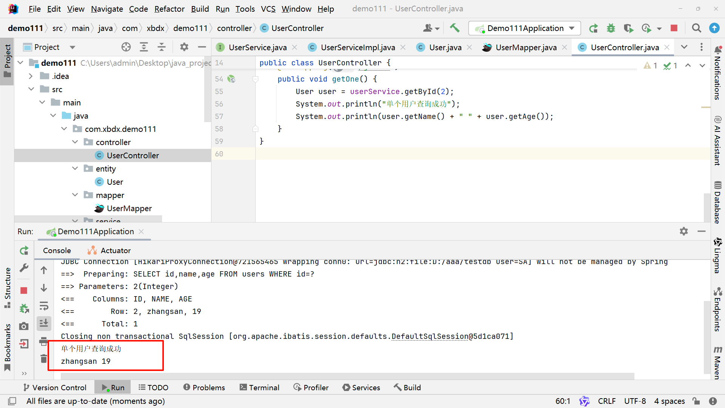The width and height of the screenshot is (725, 408).
Task: Click the Search Everywhere magnifier icon
Action: click(x=696, y=28)
